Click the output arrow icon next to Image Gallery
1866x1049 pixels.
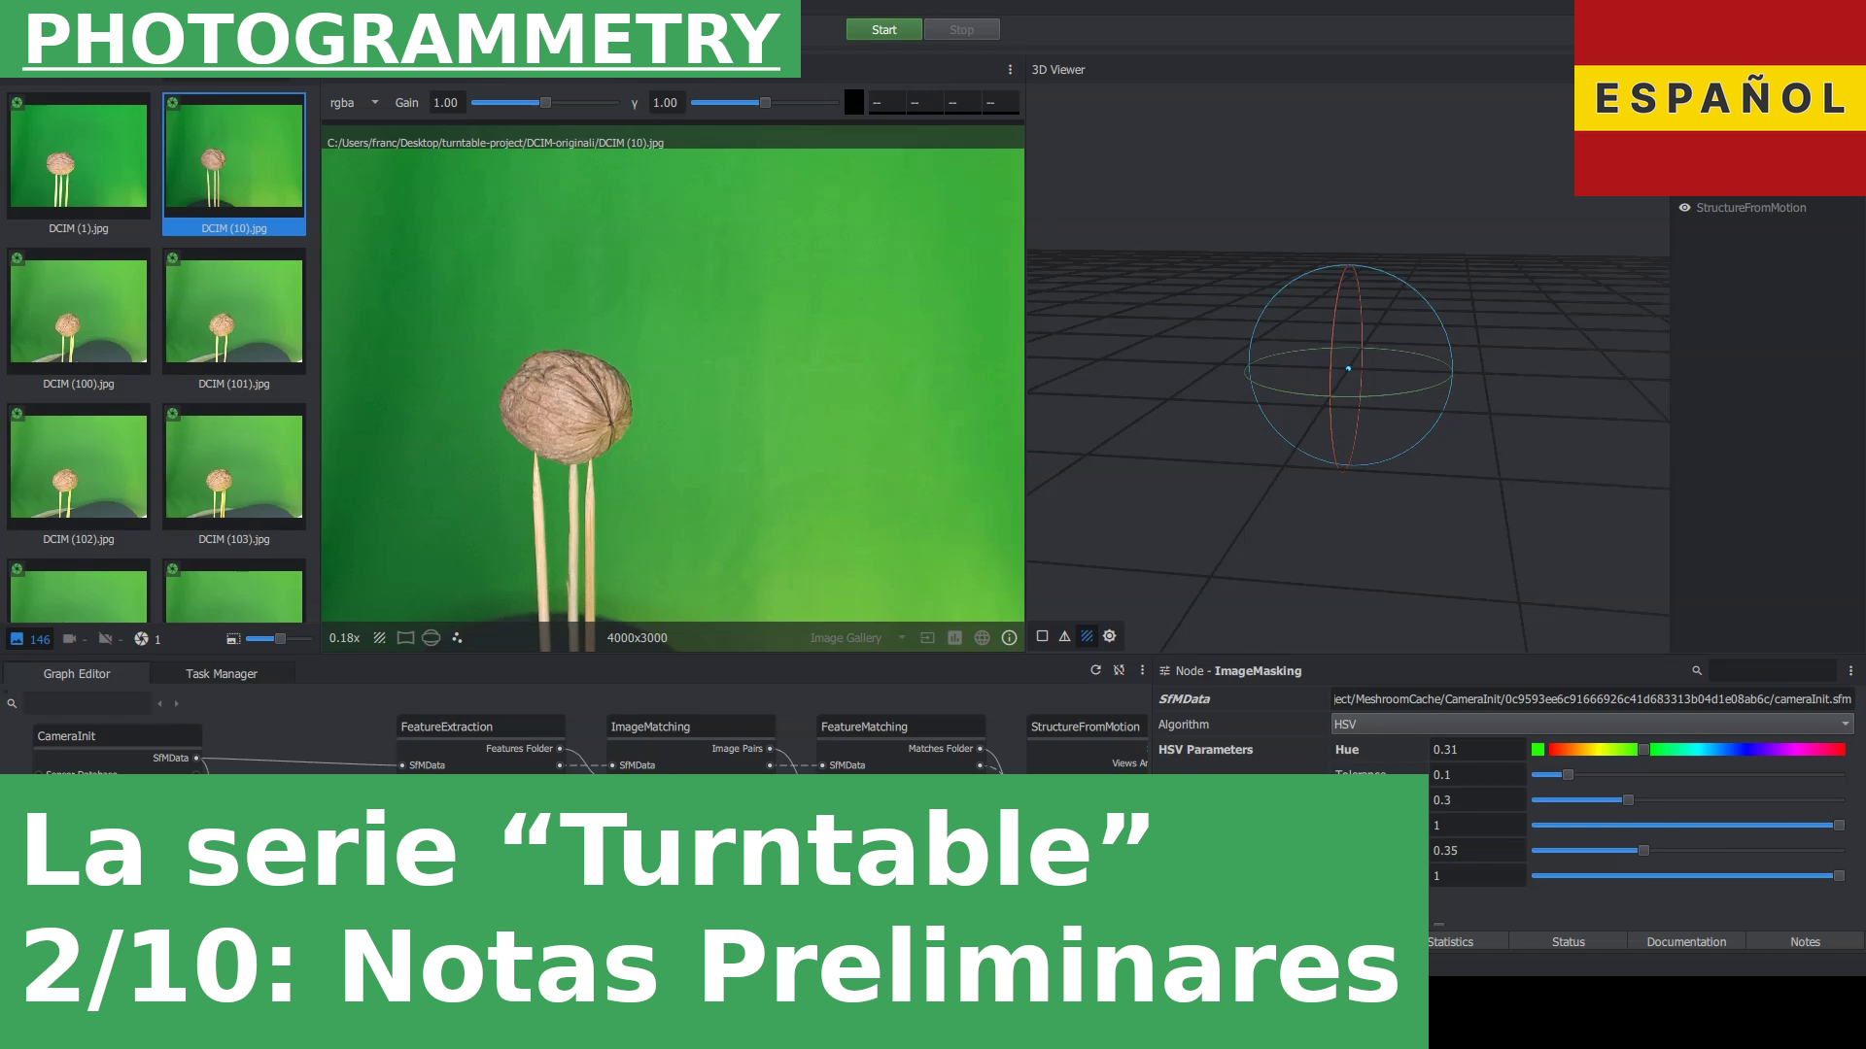(927, 638)
